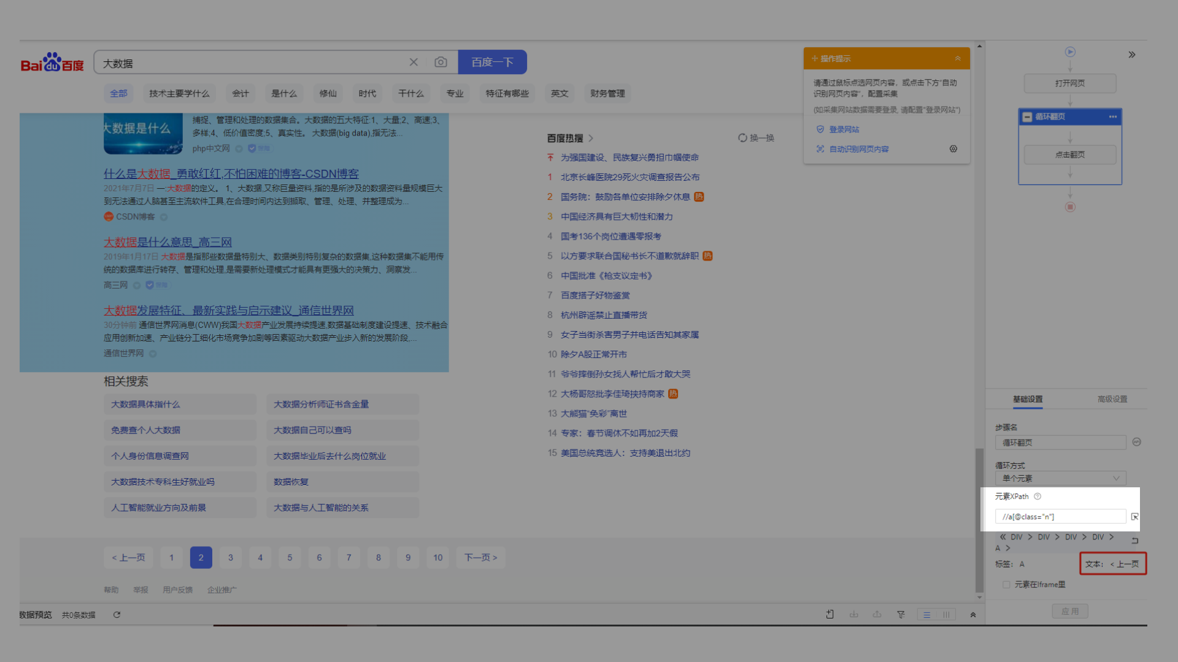Click related search 大数据与人工智能的关系
The width and height of the screenshot is (1178, 662).
pyautogui.click(x=342, y=508)
